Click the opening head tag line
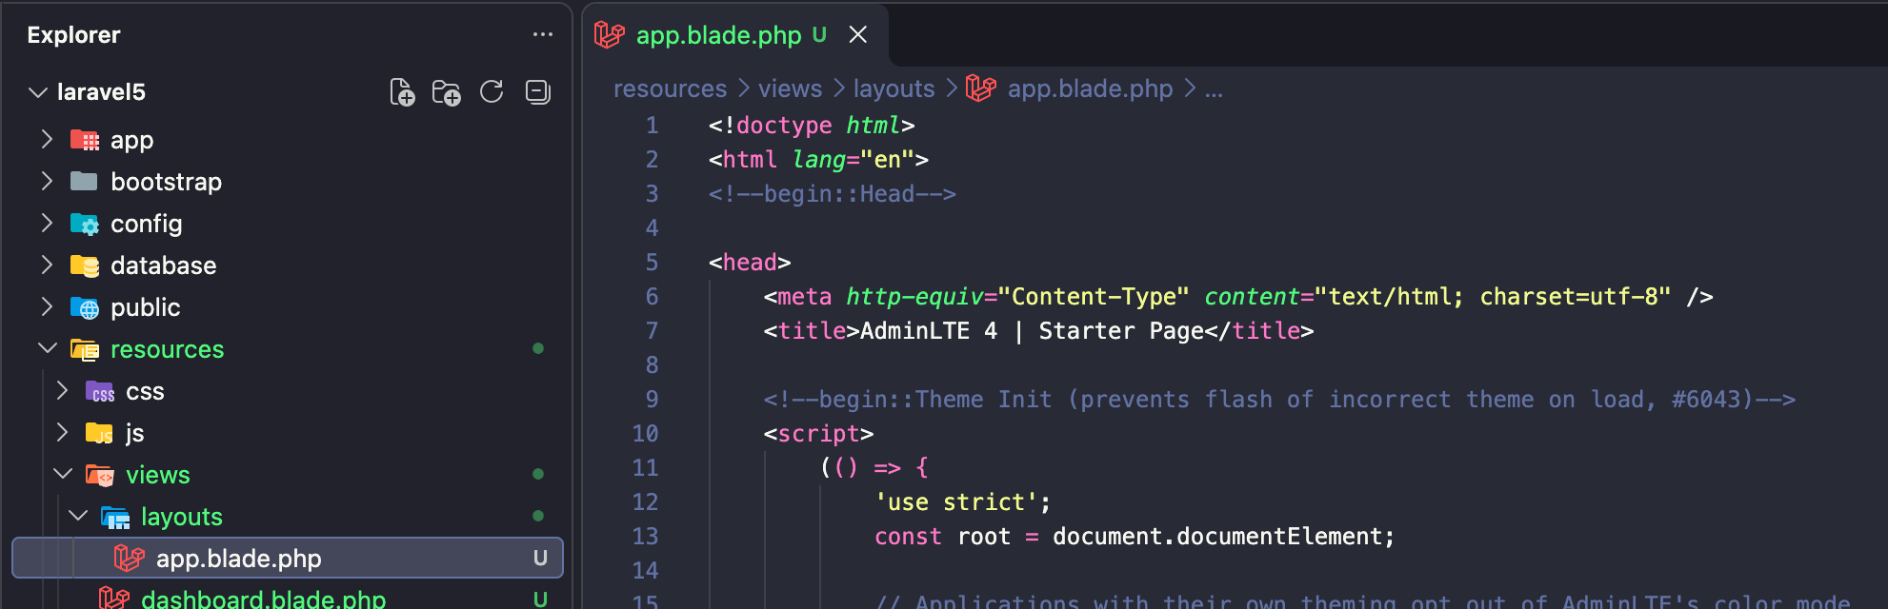This screenshot has height=609, width=1888. click(750, 263)
